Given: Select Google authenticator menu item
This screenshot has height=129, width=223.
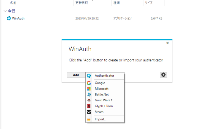Looking at the screenshot, I should pyautogui.click(x=105, y=83).
